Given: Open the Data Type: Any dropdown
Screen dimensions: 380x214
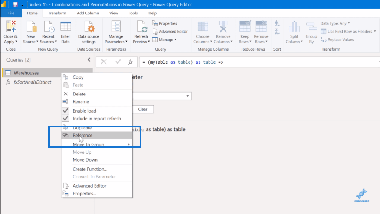Looking at the screenshot, I should 335,23.
